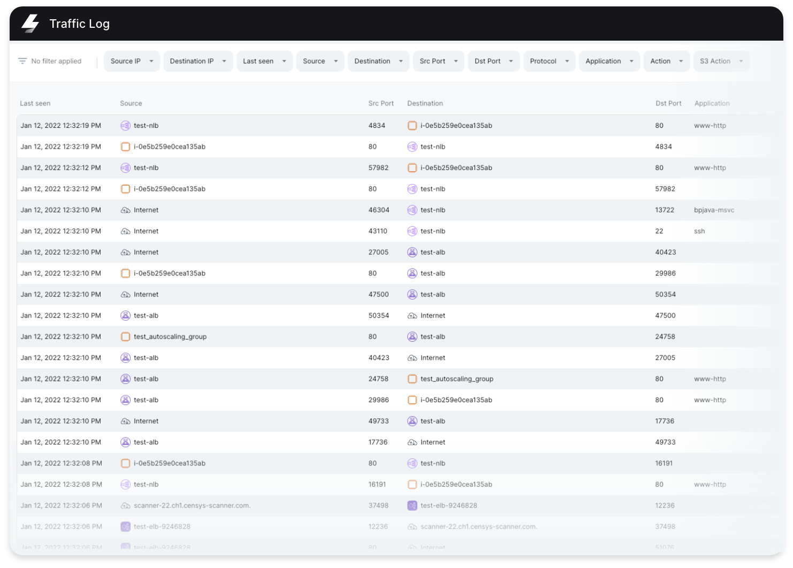This screenshot has width=793, height=568.
Task: Click the scanner-22 source cloud icon in the row with src port 37498
Action: pyautogui.click(x=125, y=505)
